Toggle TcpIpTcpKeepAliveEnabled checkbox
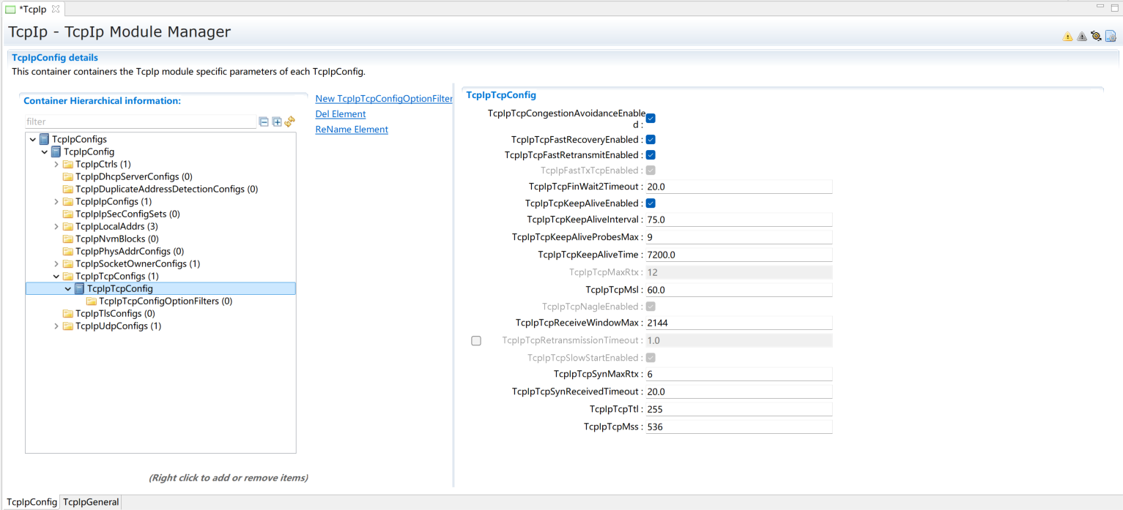This screenshot has width=1123, height=510. (651, 203)
